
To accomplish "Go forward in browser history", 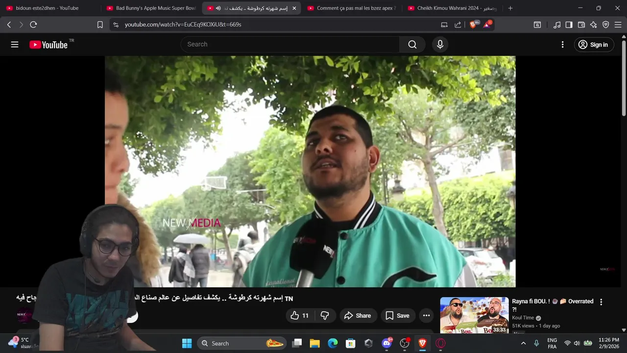I will 21,25.
